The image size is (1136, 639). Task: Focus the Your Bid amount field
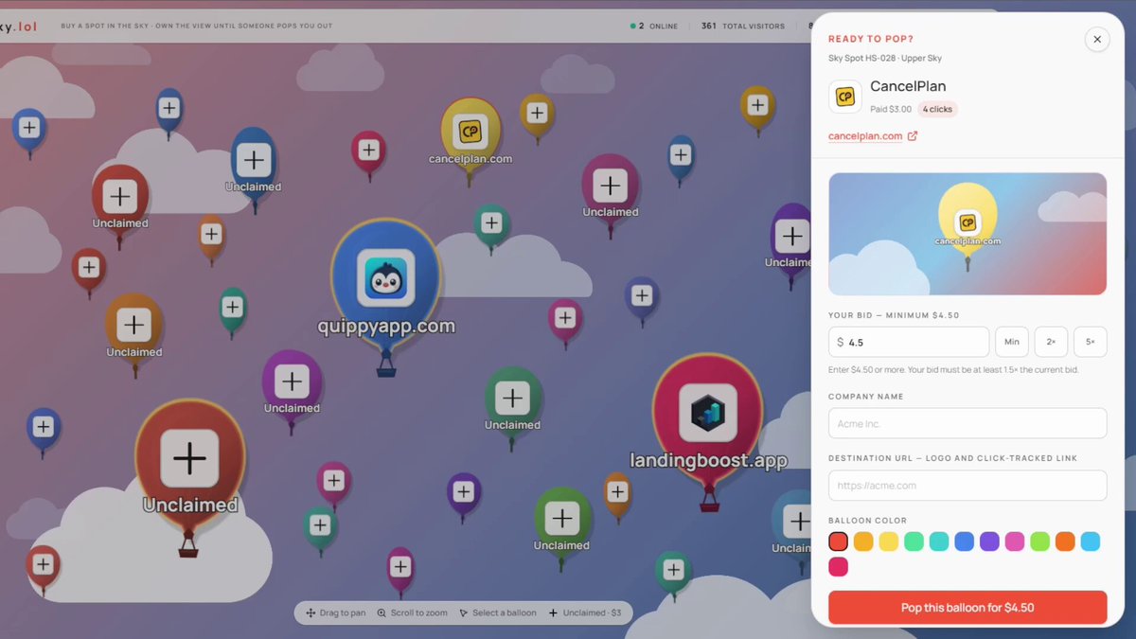pos(909,342)
